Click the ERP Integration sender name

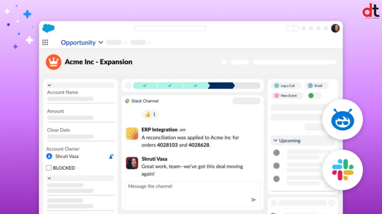point(159,130)
